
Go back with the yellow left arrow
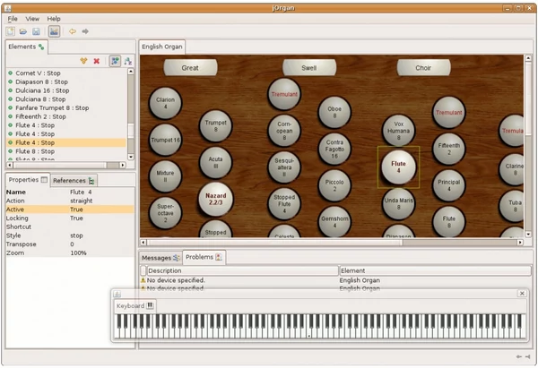point(73,31)
